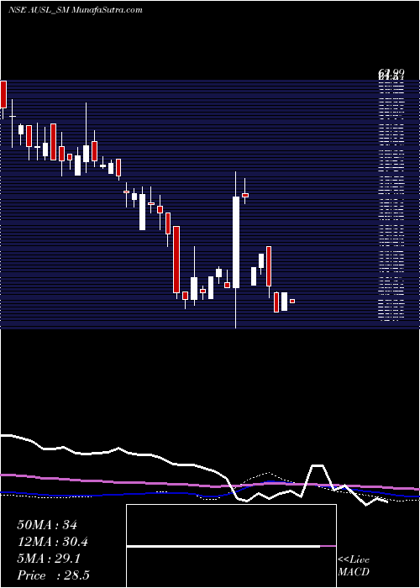Select the 50MA : 34 value
This screenshot has height=588, width=420.
(x=47, y=525)
